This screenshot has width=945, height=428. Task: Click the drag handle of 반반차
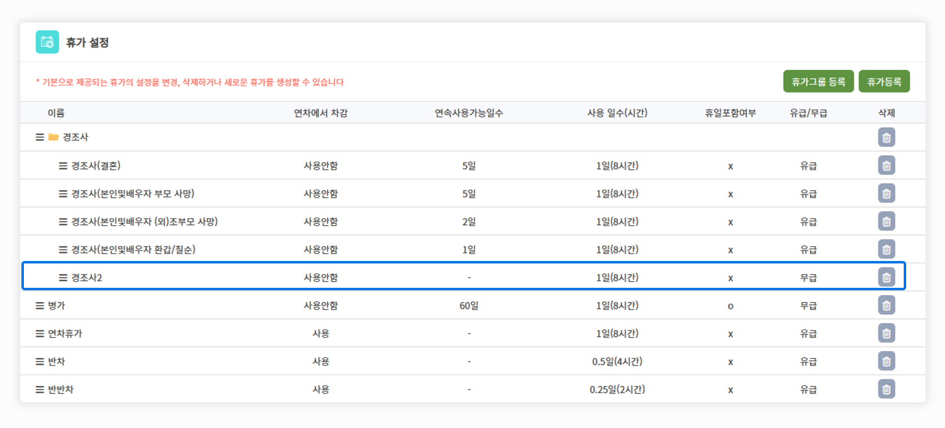click(40, 390)
